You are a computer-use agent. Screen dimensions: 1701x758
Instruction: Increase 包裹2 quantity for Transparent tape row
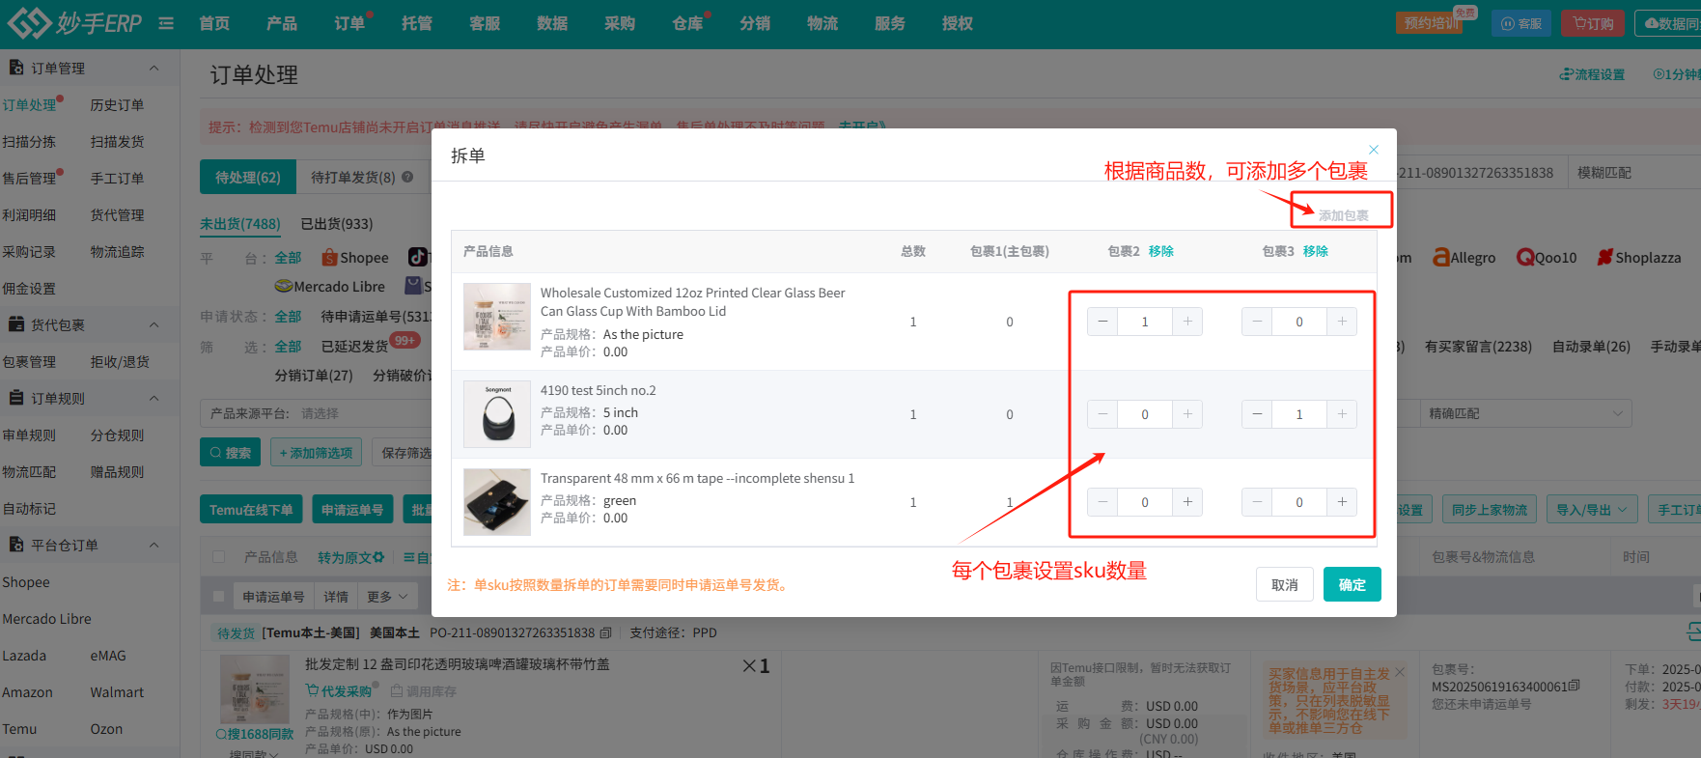click(1187, 502)
